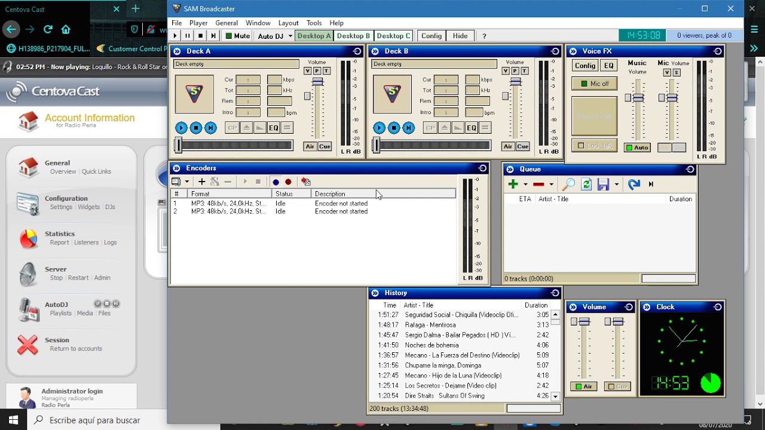Click Deck A volume slider
Viewport: 765px width, 430px height.
tap(317, 81)
